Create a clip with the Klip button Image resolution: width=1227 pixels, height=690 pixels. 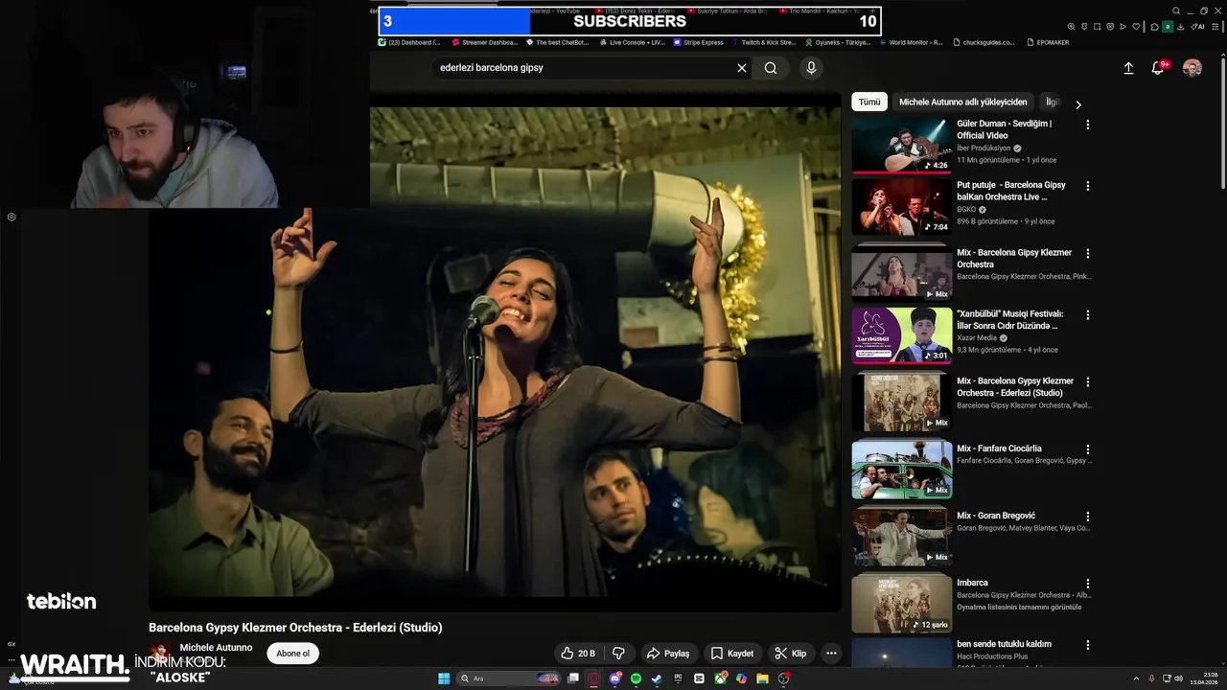pos(791,654)
